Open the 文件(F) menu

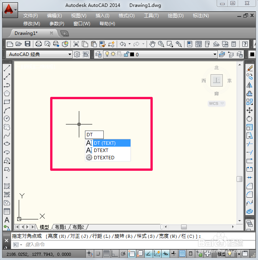31,16
